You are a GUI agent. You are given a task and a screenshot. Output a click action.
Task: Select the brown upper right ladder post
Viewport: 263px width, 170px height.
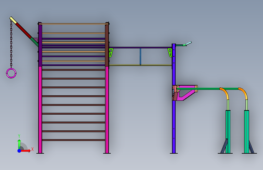[x=107, y=44]
